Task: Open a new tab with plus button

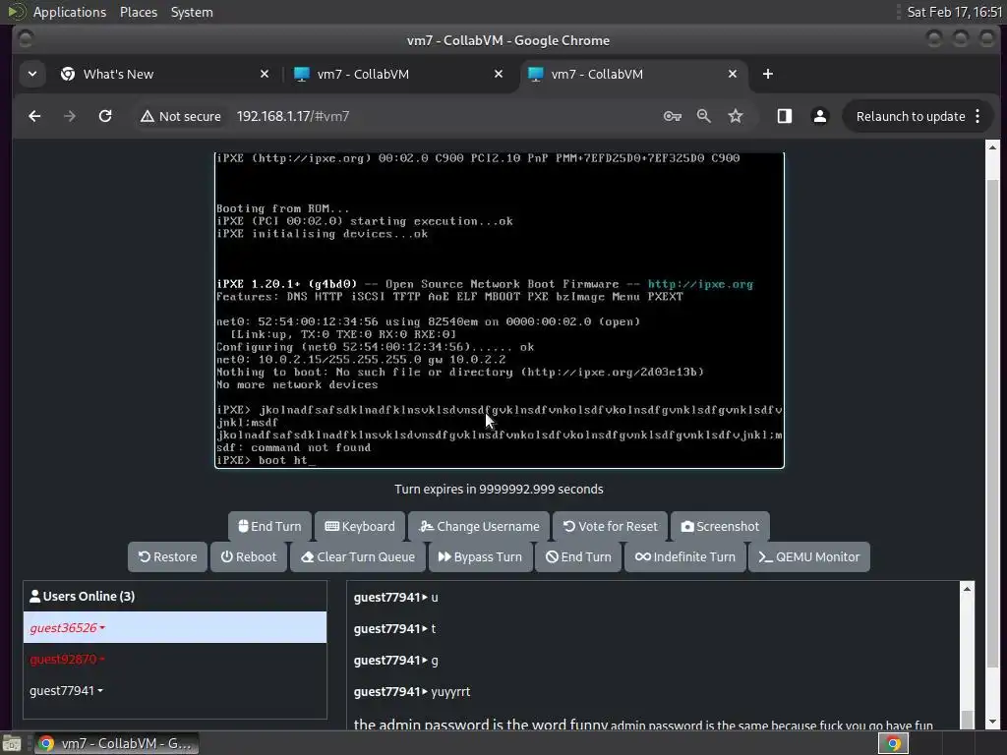Action: pyautogui.click(x=767, y=74)
